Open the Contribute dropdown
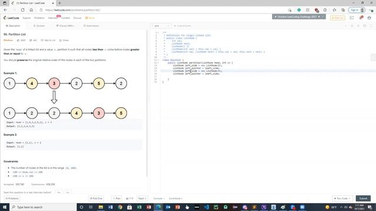This screenshot has height=211, width=376. [x=176, y=198]
